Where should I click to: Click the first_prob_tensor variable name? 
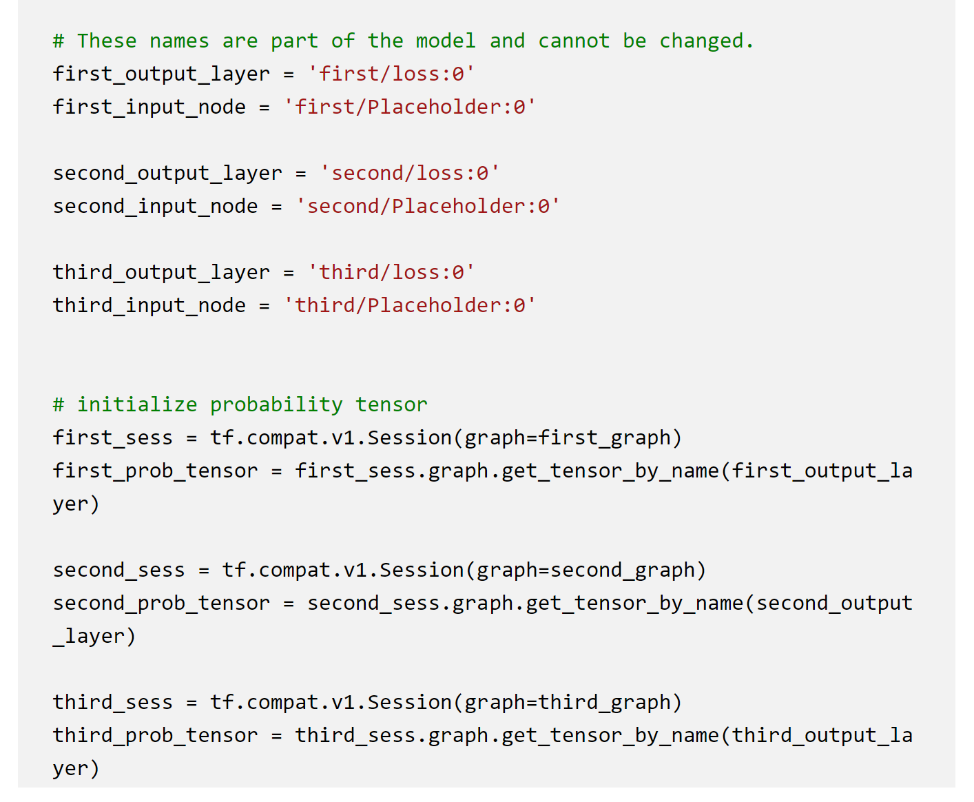(x=156, y=471)
